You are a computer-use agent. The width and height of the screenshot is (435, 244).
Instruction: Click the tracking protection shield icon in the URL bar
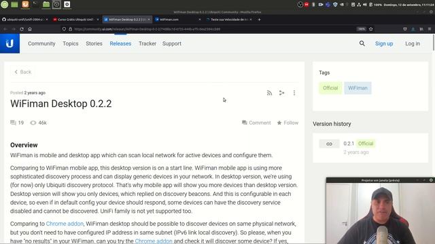pos(64,29)
